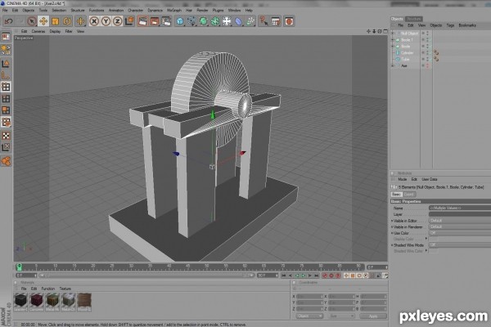Image resolution: width=491 pixels, height=327 pixels.
Task: Open the Render Settings icon
Action: point(166,21)
